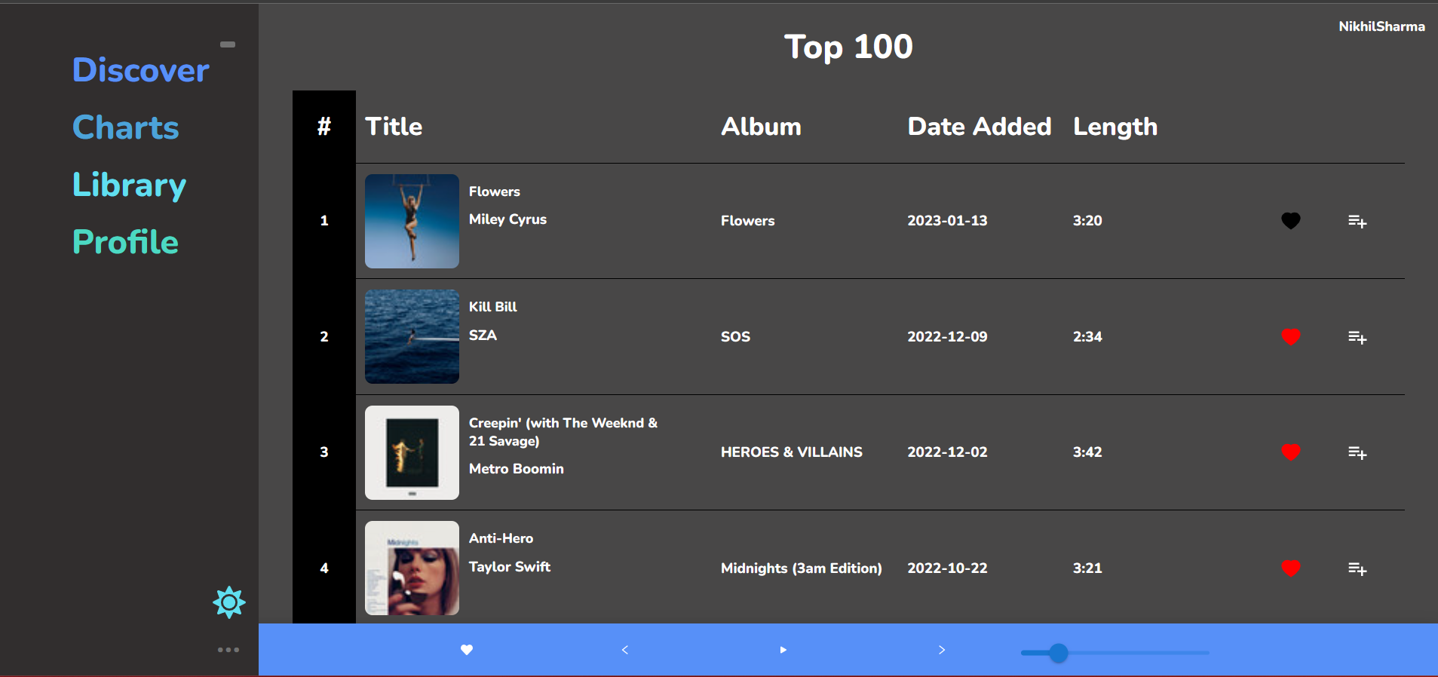1438x677 pixels.
Task: Click the Heroes & Villains cover art
Action: click(412, 452)
